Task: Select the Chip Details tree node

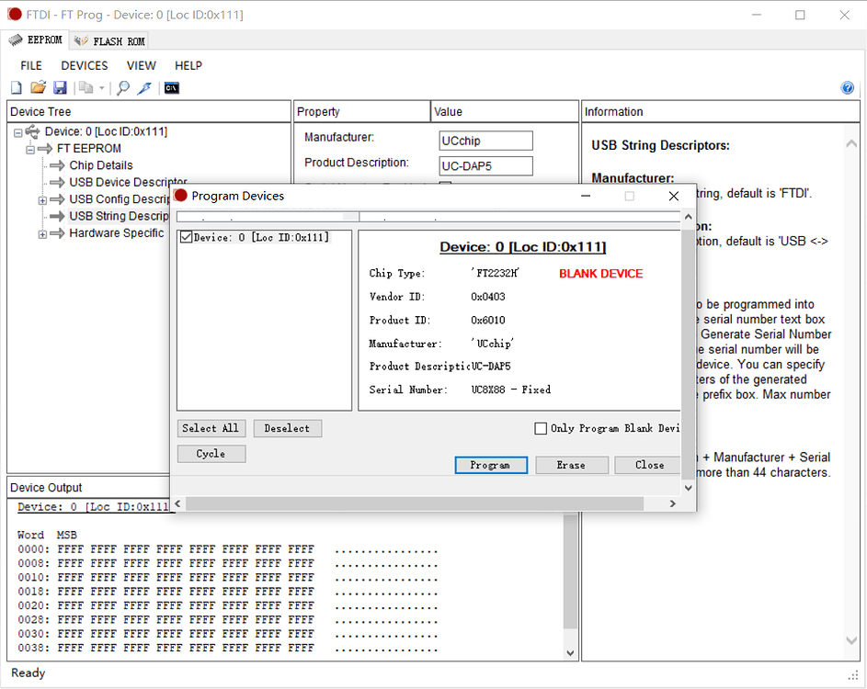Action: point(100,165)
